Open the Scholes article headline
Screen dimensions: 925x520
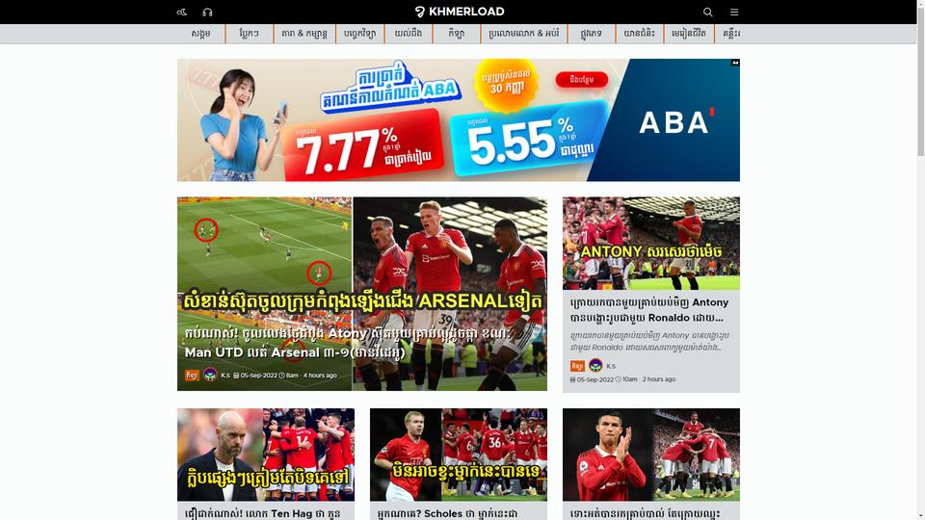pyautogui.click(x=447, y=513)
